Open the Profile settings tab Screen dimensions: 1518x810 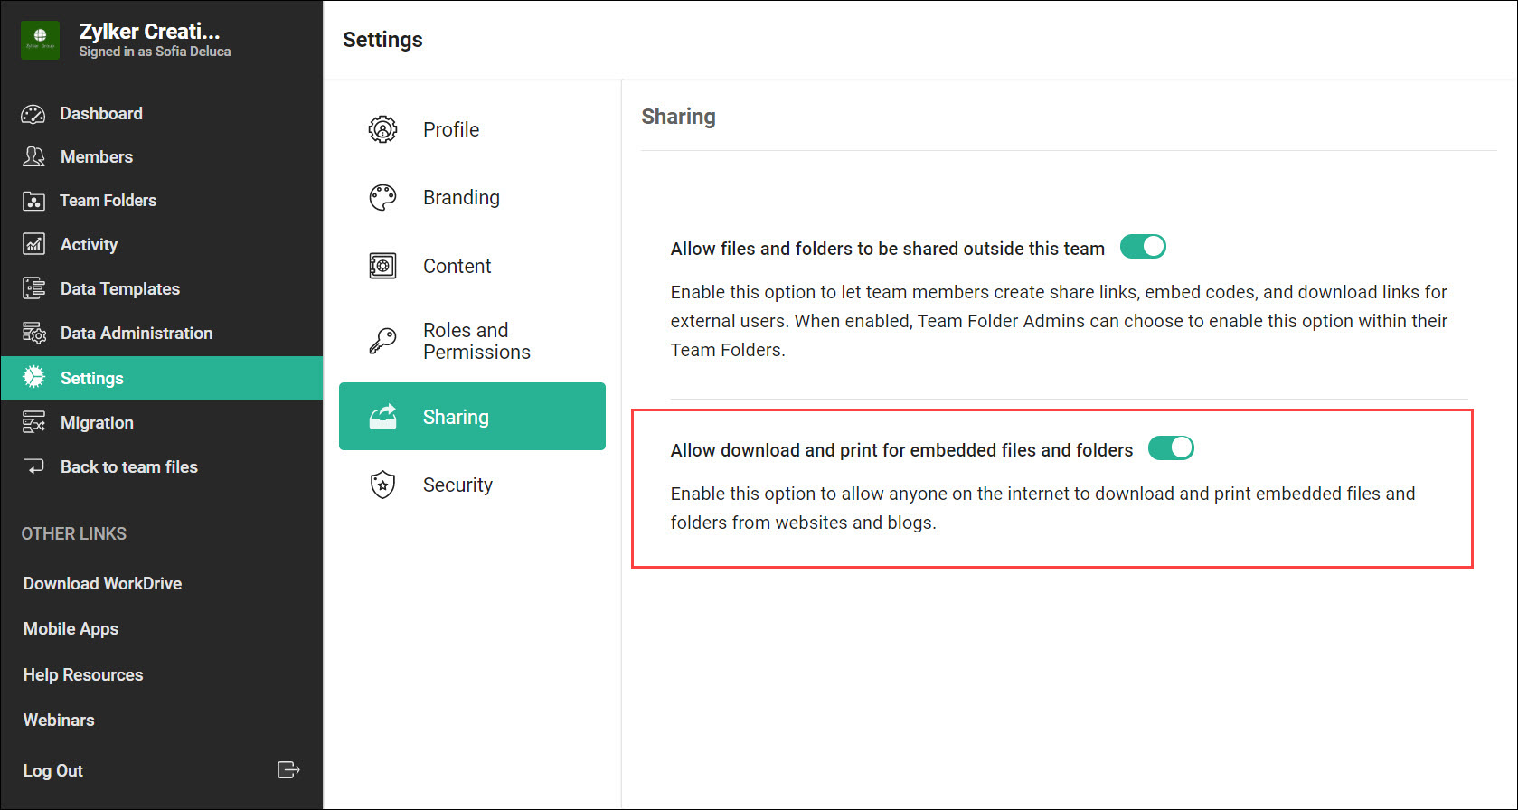click(x=450, y=129)
